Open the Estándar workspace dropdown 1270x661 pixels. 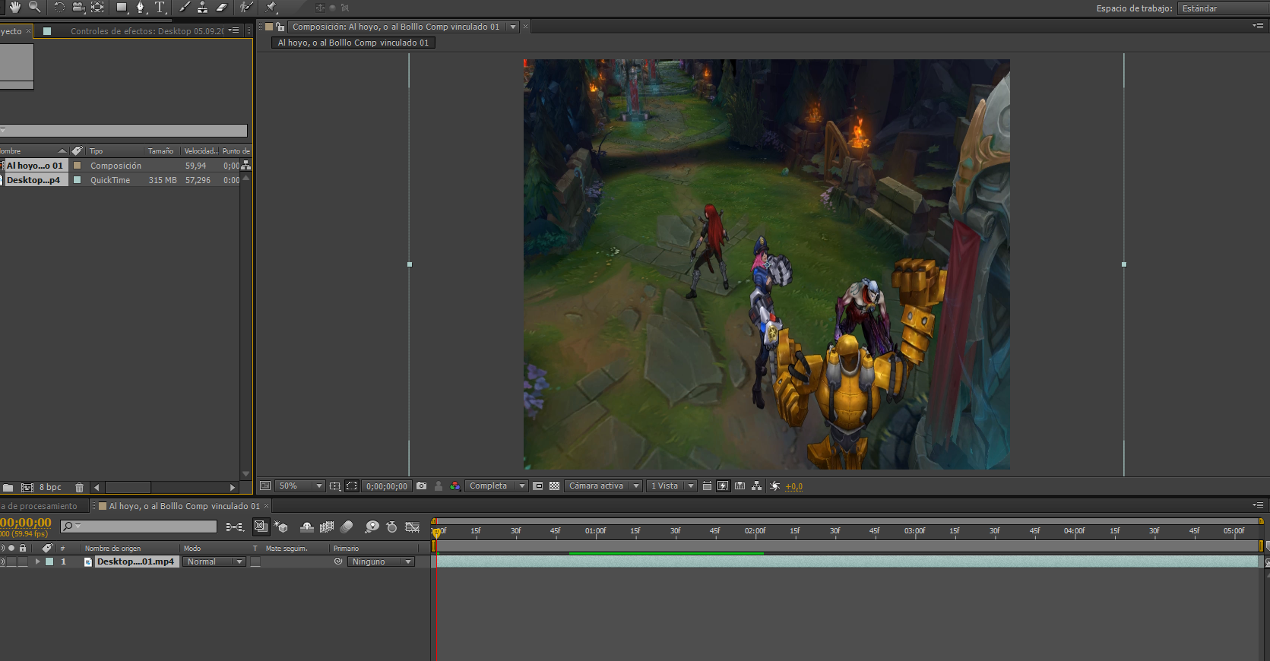(x=1224, y=8)
